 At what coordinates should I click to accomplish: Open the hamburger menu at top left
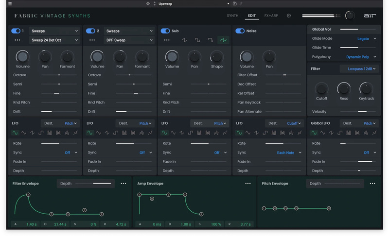click(x=10, y=4)
